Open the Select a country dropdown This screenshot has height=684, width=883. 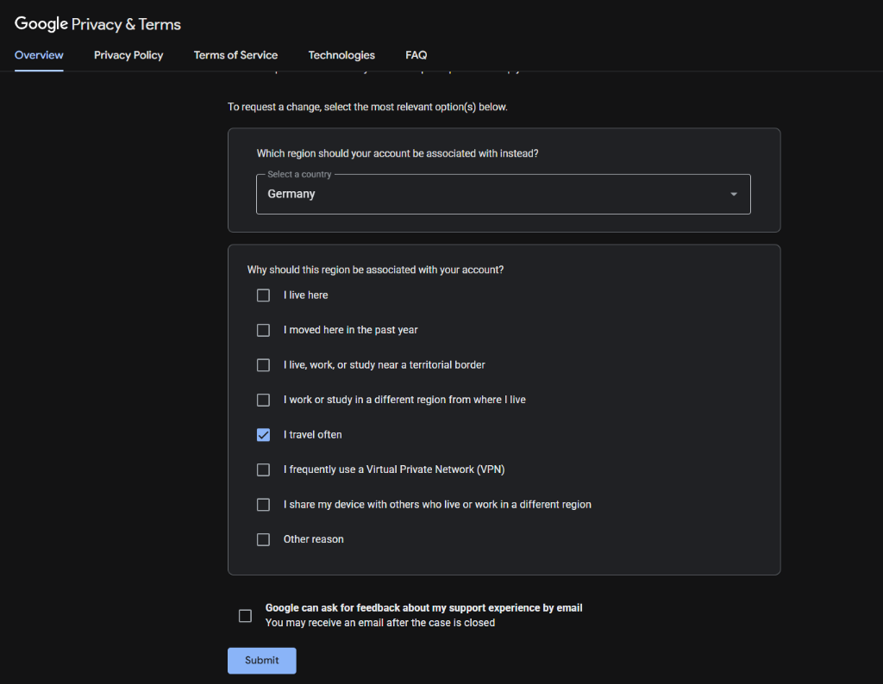pyautogui.click(x=503, y=194)
